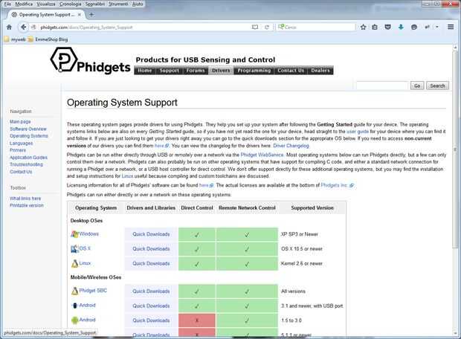Open the Modifica menu
Image resolution: width=461 pixels, height=339 pixels.
pos(24,4)
